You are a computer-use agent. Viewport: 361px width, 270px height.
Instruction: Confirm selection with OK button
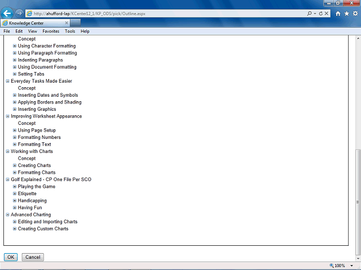[x=11, y=257]
